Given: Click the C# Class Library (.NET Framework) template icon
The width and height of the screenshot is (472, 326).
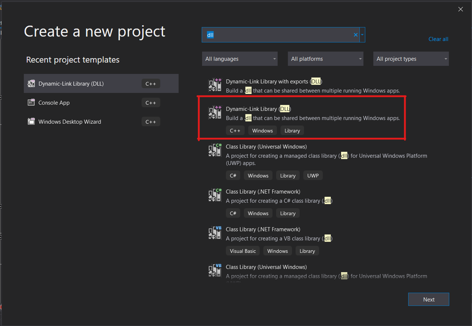Looking at the screenshot, I should click(x=215, y=195).
